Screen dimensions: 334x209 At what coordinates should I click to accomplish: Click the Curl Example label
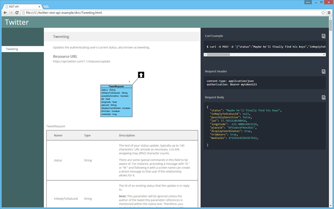(214, 36)
